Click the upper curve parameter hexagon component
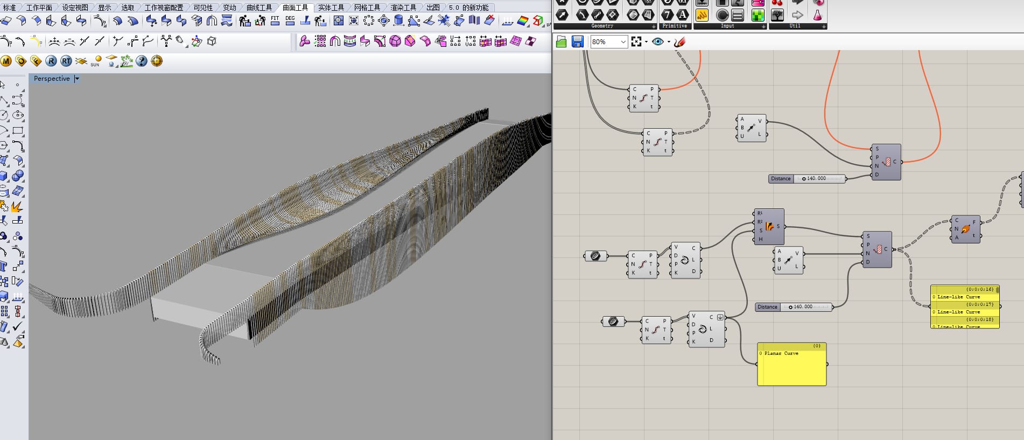Viewport: 1024px width, 440px height. [x=595, y=256]
